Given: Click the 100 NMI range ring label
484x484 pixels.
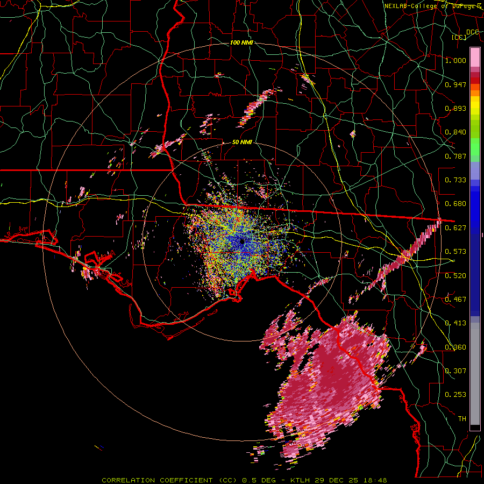Looking at the screenshot, I should click(241, 42).
